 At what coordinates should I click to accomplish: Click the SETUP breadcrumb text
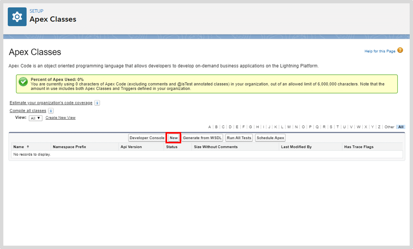[36, 11]
